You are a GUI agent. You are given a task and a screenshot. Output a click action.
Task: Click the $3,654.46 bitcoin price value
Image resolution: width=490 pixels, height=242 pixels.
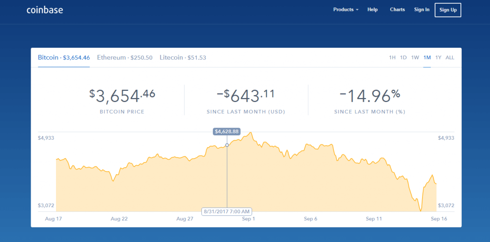coord(122,96)
